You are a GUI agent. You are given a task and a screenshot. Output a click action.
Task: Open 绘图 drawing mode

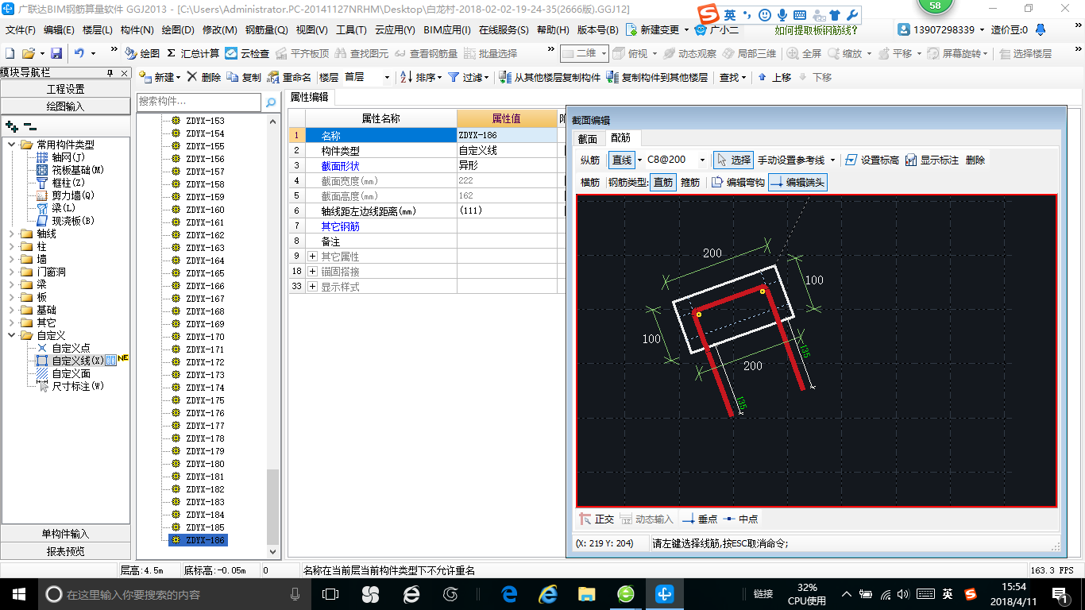tap(142, 53)
